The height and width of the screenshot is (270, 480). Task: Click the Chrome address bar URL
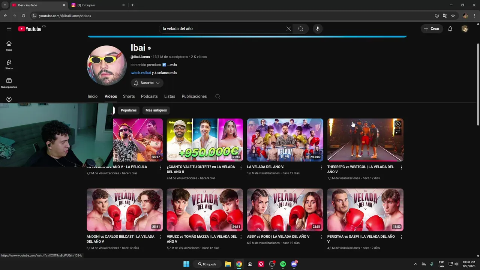(x=65, y=16)
